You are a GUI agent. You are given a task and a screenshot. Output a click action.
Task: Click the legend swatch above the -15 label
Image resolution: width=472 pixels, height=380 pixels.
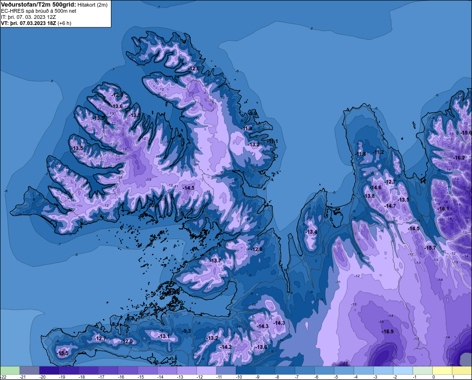tap(147, 371)
